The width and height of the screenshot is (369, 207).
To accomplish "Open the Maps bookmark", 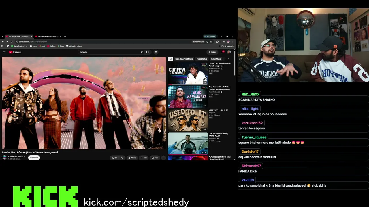I will tap(61, 46).
